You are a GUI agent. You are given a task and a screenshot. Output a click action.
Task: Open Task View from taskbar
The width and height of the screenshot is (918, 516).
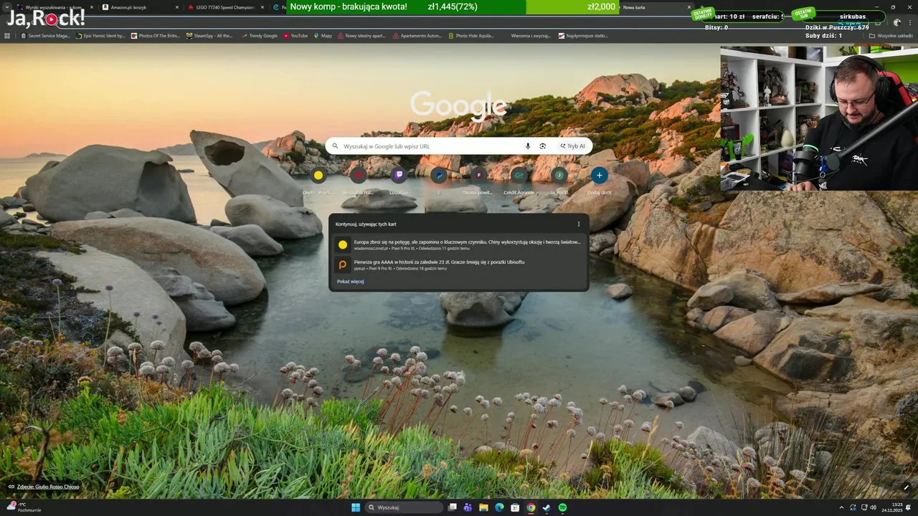pyautogui.click(x=453, y=507)
